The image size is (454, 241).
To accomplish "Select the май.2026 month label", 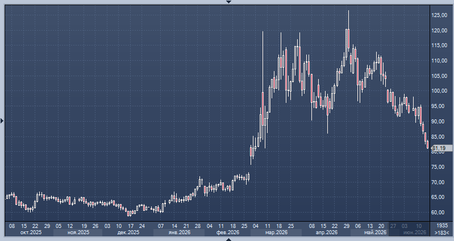I will 376,232.
